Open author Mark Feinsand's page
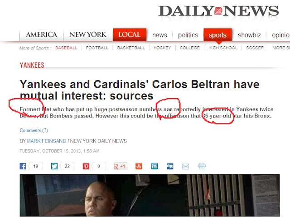The height and width of the screenshot is (217, 290). pyautogui.click(x=46, y=141)
